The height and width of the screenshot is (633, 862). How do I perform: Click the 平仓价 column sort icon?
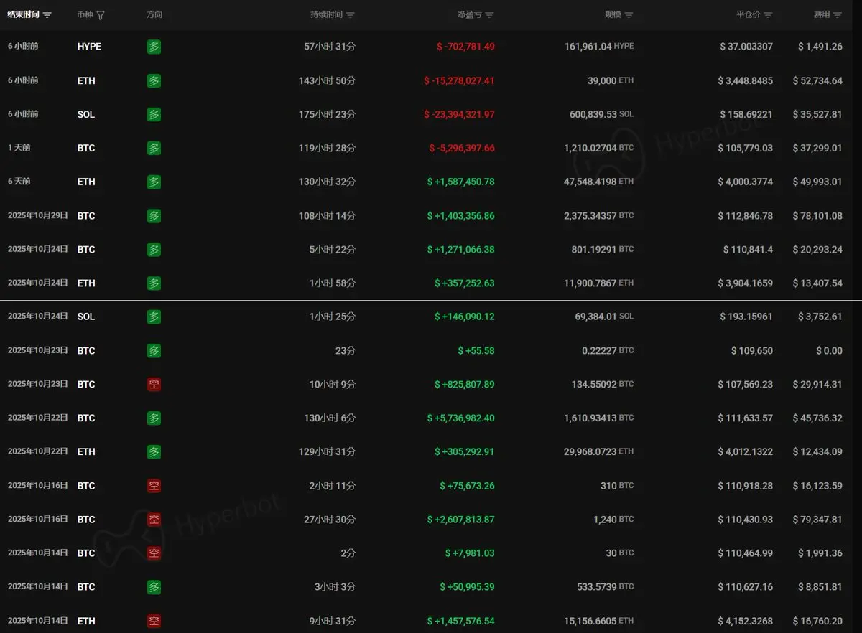click(768, 15)
